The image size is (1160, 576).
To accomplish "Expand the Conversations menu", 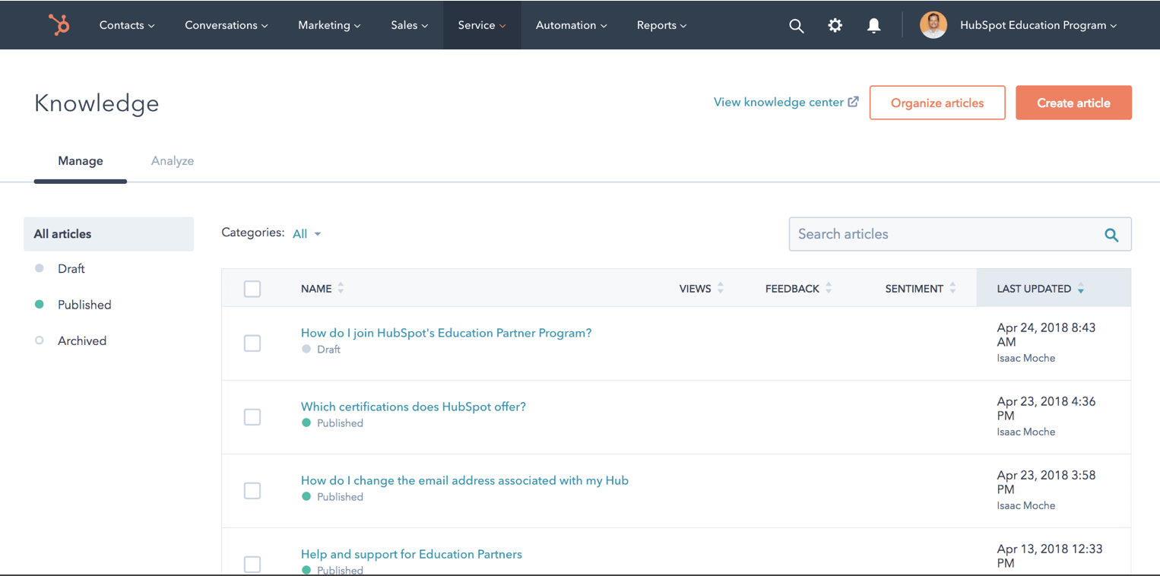I will (x=227, y=25).
